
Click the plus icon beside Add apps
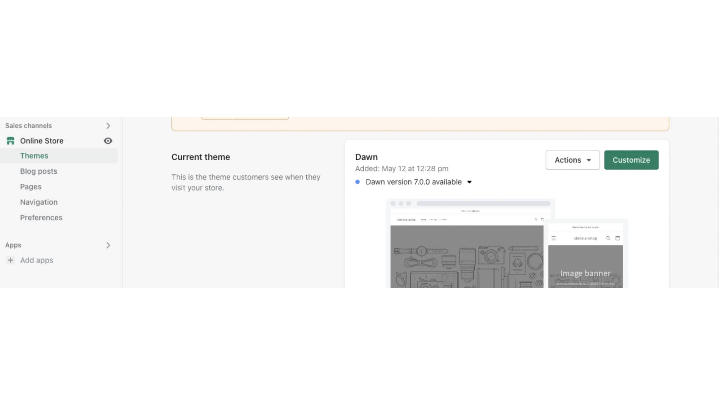pyautogui.click(x=10, y=260)
